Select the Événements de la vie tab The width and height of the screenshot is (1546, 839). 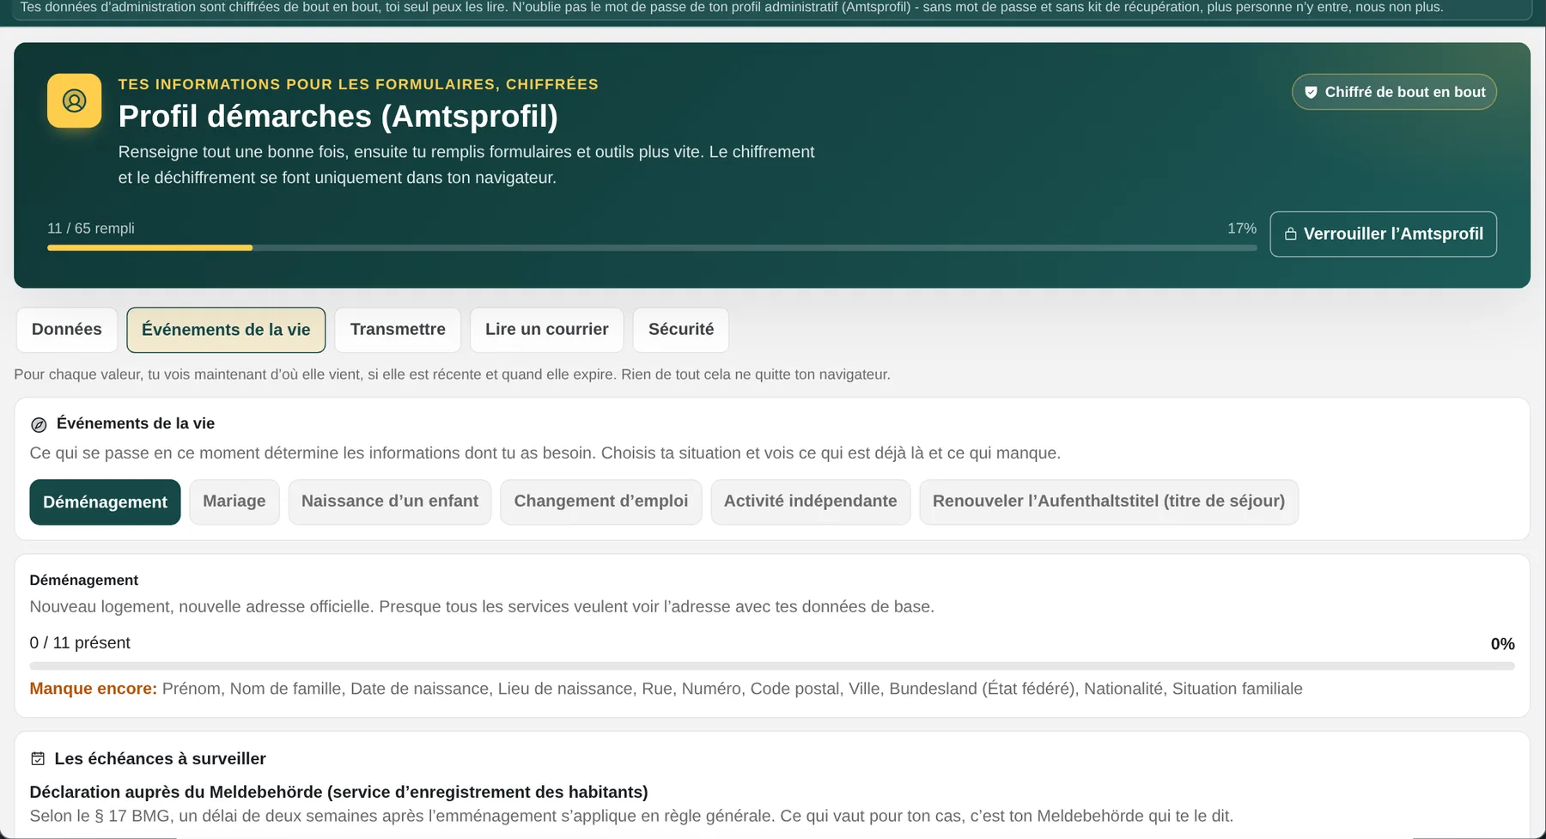point(226,330)
